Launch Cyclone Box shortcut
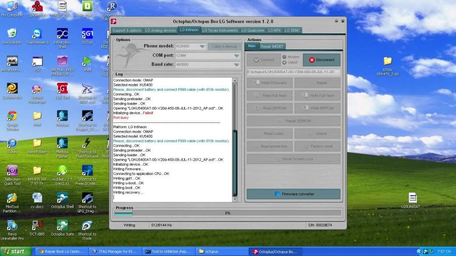 (x=12, y=91)
